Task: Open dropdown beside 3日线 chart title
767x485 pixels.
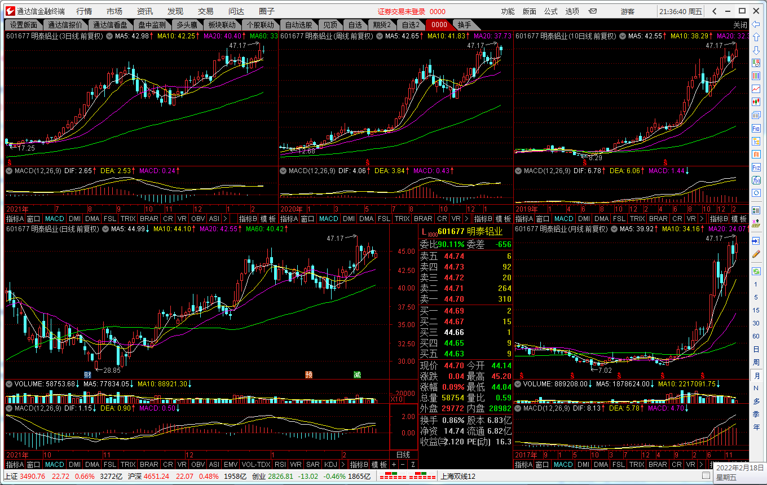Action: [108, 36]
